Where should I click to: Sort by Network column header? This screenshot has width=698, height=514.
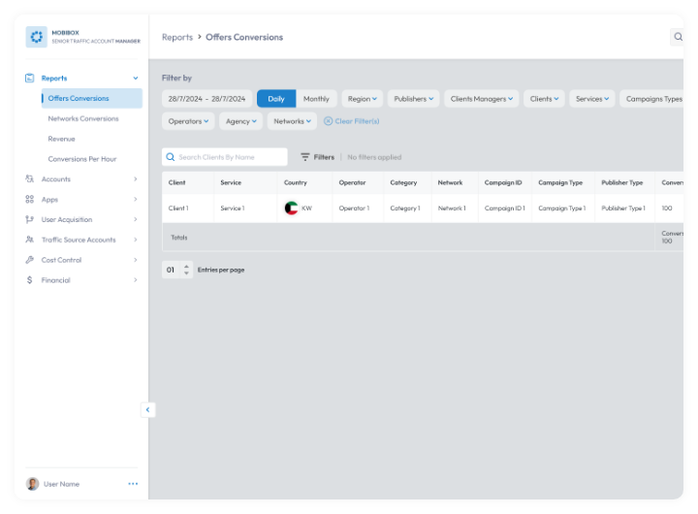point(450,182)
